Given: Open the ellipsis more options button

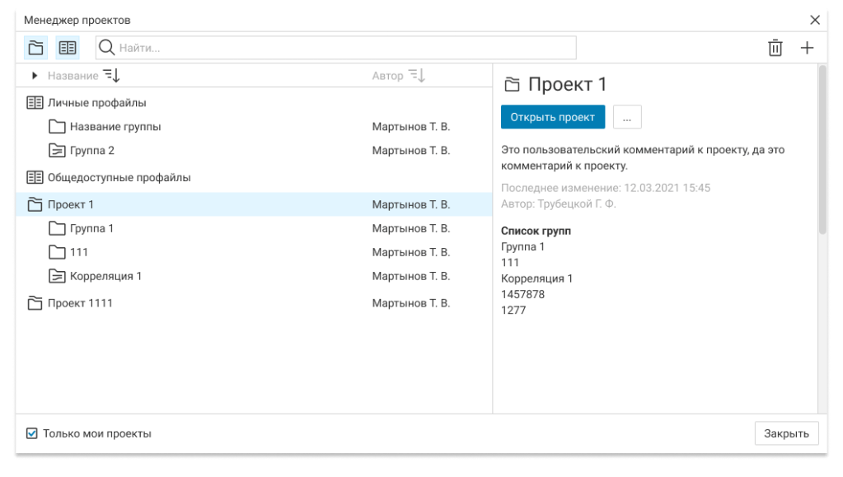Looking at the screenshot, I should click(x=627, y=118).
